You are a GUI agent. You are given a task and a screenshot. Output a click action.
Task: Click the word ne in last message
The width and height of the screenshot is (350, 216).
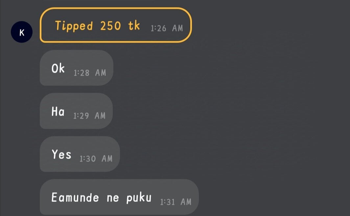(113, 198)
